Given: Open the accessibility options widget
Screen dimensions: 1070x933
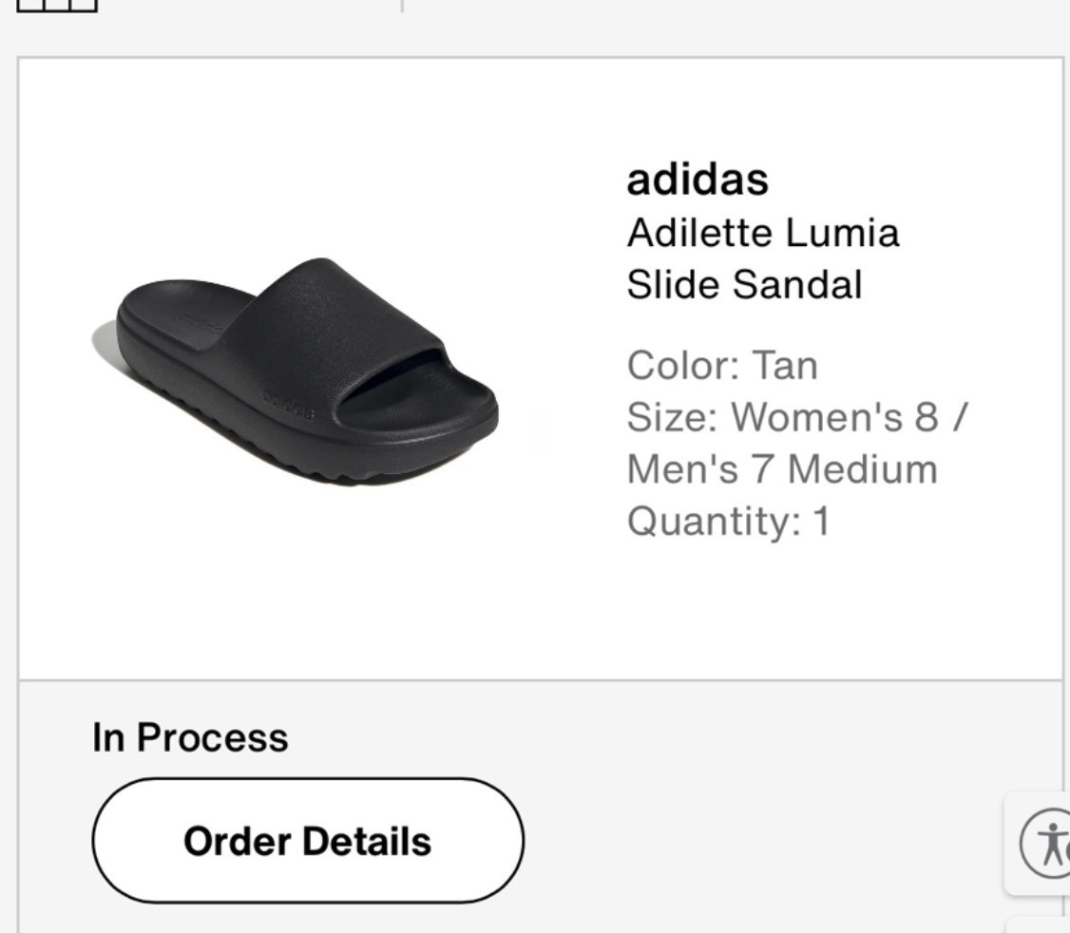Looking at the screenshot, I should 1043,843.
